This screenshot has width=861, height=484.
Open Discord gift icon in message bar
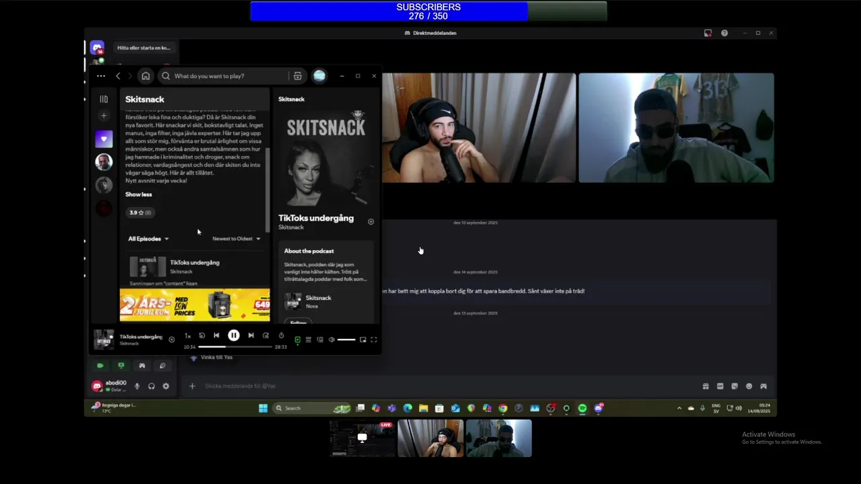click(706, 386)
